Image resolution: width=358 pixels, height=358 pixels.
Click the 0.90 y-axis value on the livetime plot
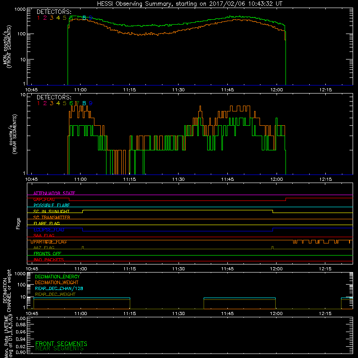point(21,352)
